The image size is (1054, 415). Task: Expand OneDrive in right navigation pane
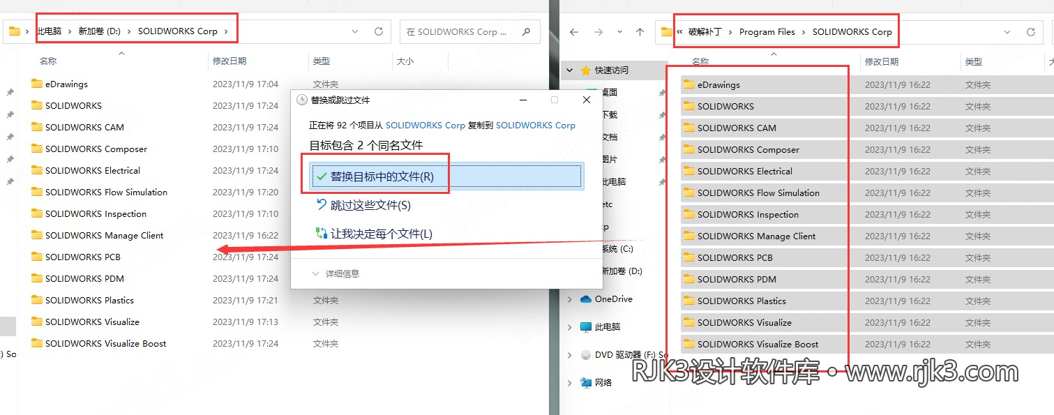[570, 299]
